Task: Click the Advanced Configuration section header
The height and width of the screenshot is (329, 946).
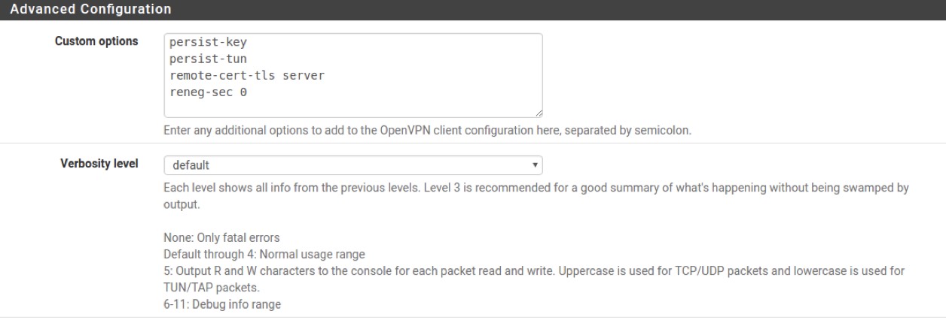Action: [90, 10]
